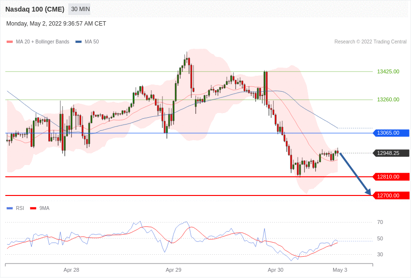Viewport: 411px width, 278px height.
Task: Click the 9MA legend label
Action: click(x=44, y=208)
